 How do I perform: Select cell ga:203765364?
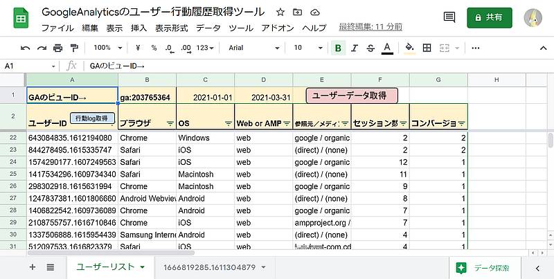(x=147, y=96)
